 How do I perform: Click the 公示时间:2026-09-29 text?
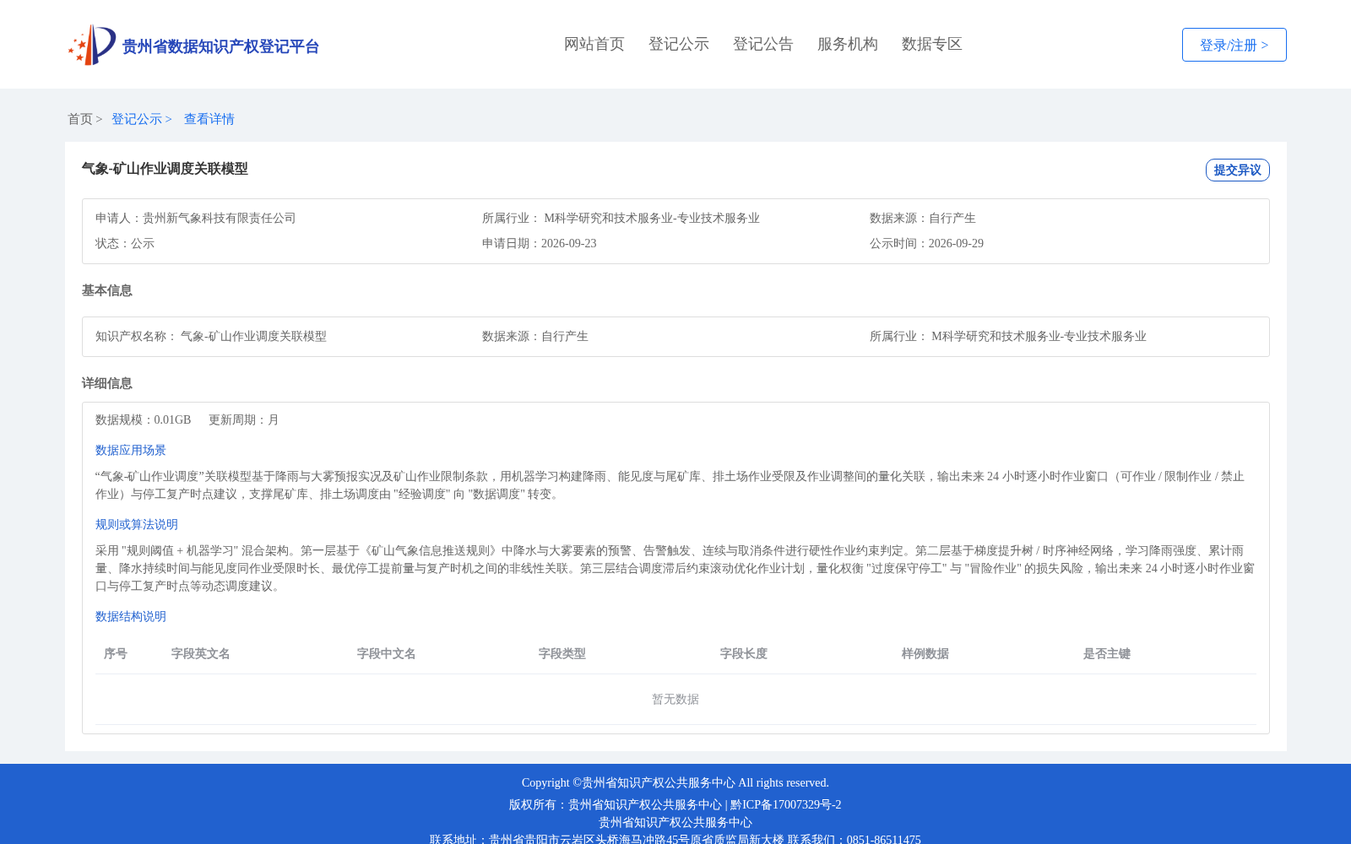pyautogui.click(x=926, y=243)
